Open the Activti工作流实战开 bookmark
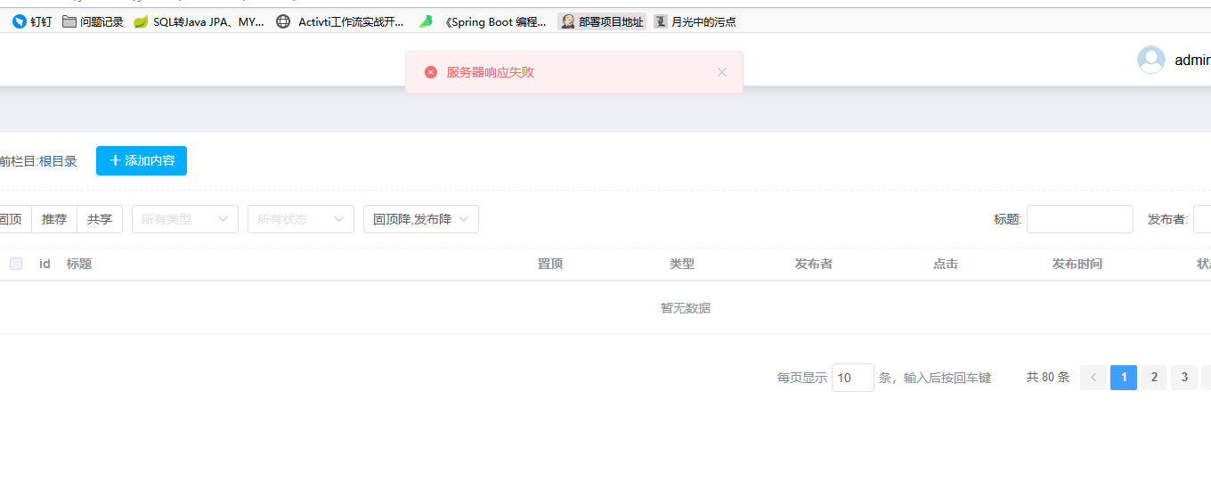This screenshot has width=1211, height=489. (x=340, y=22)
